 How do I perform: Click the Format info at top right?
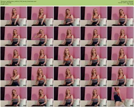point(126,3)
